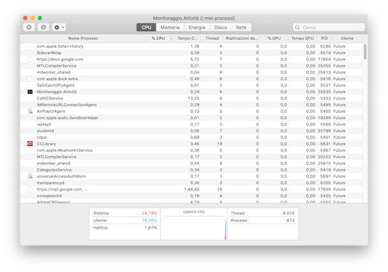
Task: Click the com.apple.dock.extra document icon
Action: tap(30, 79)
